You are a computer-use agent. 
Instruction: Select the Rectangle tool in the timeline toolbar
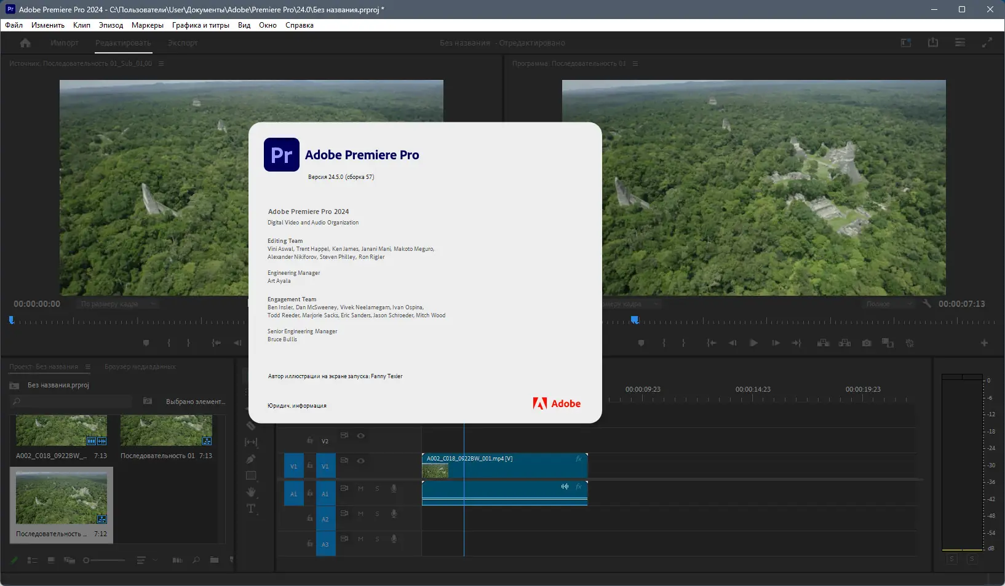251,475
